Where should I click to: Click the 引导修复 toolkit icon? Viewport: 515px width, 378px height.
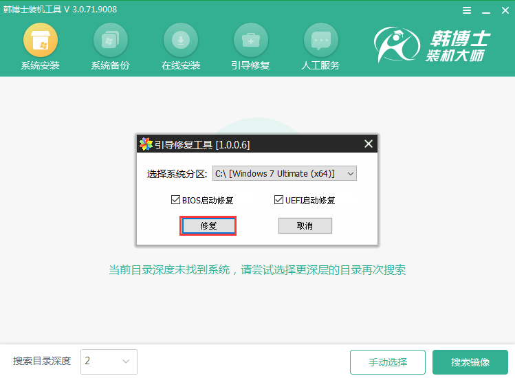[x=250, y=40]
